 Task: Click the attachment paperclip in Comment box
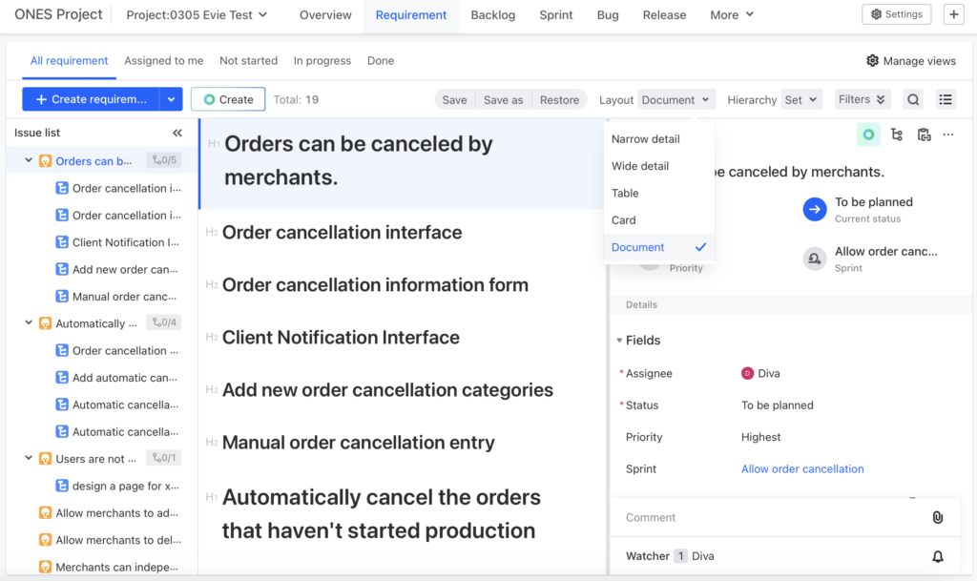click(x=938, y=517)
